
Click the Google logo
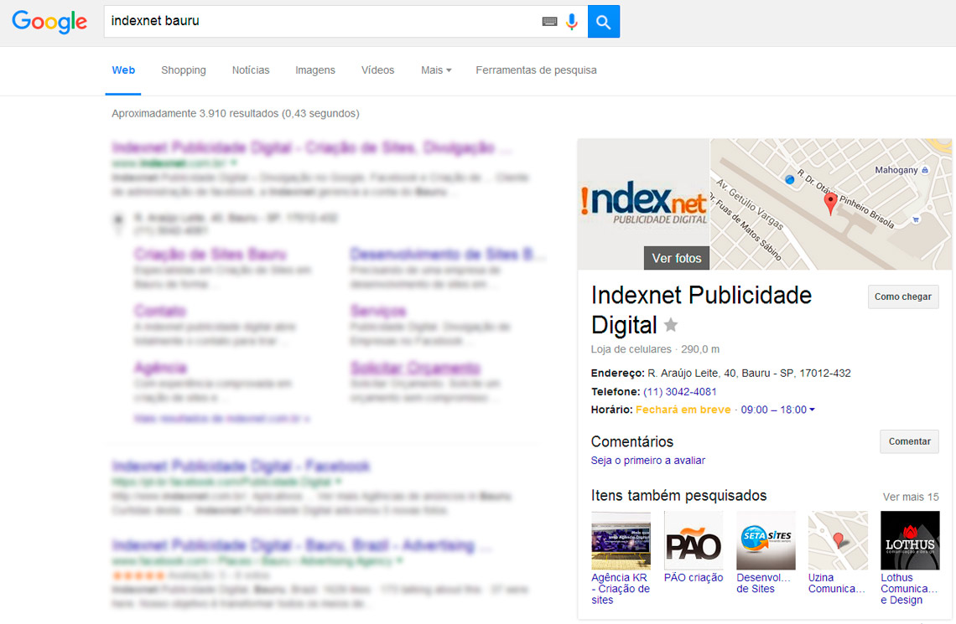(49, 22)
